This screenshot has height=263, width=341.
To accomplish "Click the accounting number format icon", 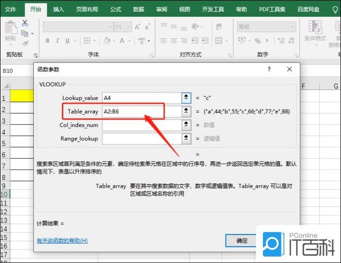I will [242, 40].
